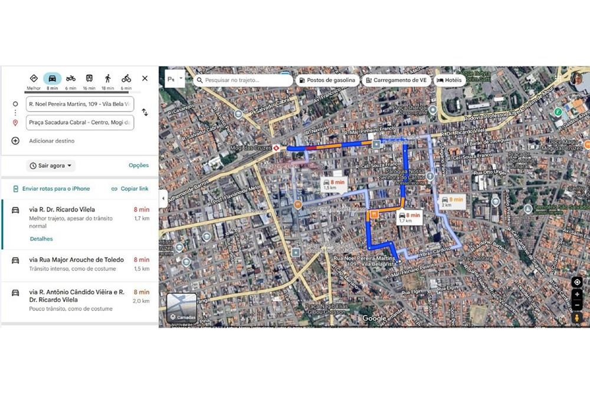Screen dimensions: 590x393
Task: Expand Detalhes for R. Dr. Ricardo Vilela route
Action: click(x=41, y=239)
